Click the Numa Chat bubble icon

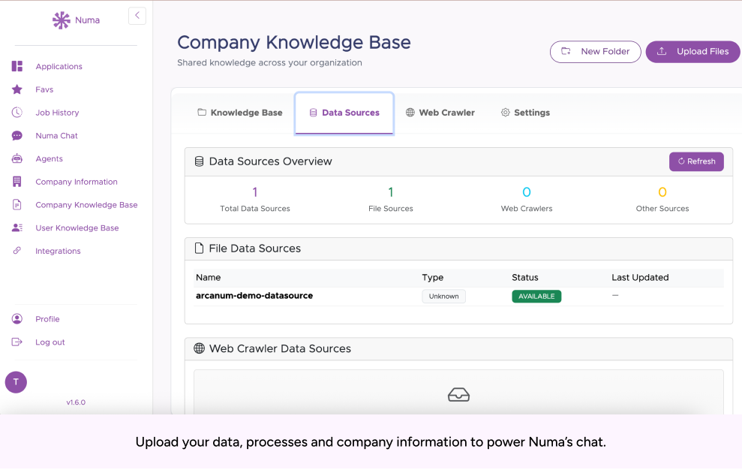pos(17,136)
